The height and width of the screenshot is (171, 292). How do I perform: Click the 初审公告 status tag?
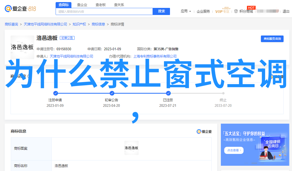click(x=67, y=38)
